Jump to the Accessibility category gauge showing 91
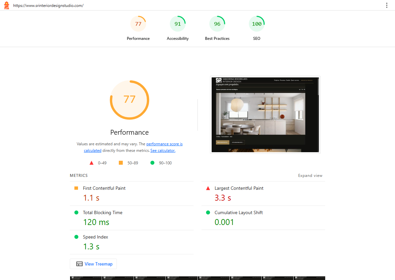Screen dimensions: 395x280 [178, 28]
